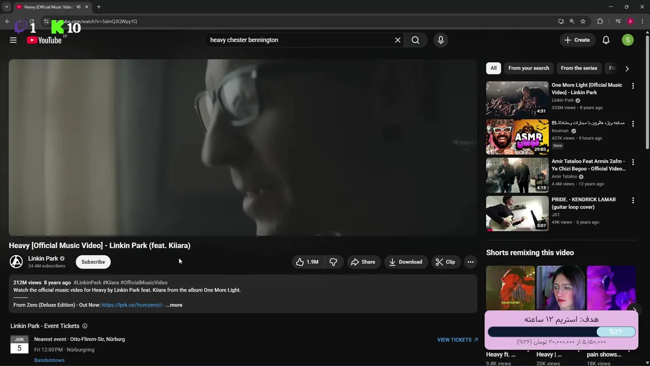Open the options menu for the PRIDE. video

coord(633,200)
